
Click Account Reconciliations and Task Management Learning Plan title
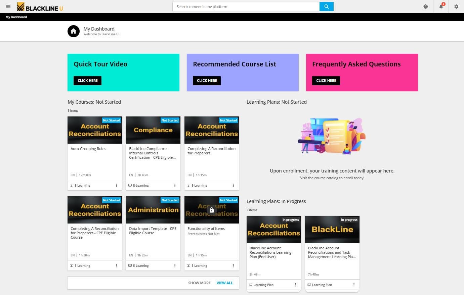point(332,252)
